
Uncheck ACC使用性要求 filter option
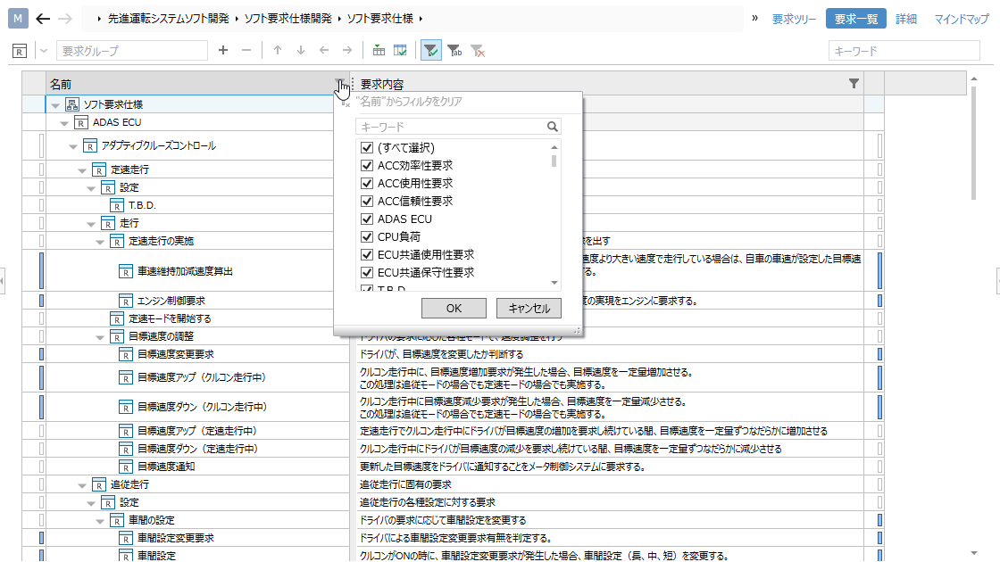[x=367, y=184]
